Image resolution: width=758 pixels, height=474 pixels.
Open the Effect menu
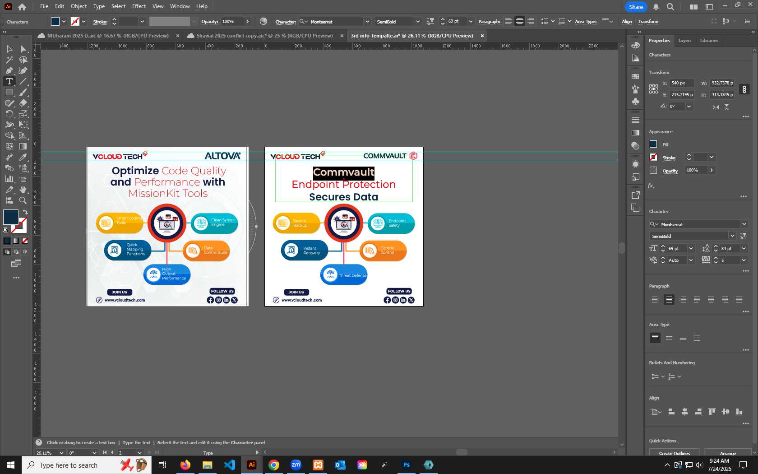pyautogui.click(x=139, y=6)
